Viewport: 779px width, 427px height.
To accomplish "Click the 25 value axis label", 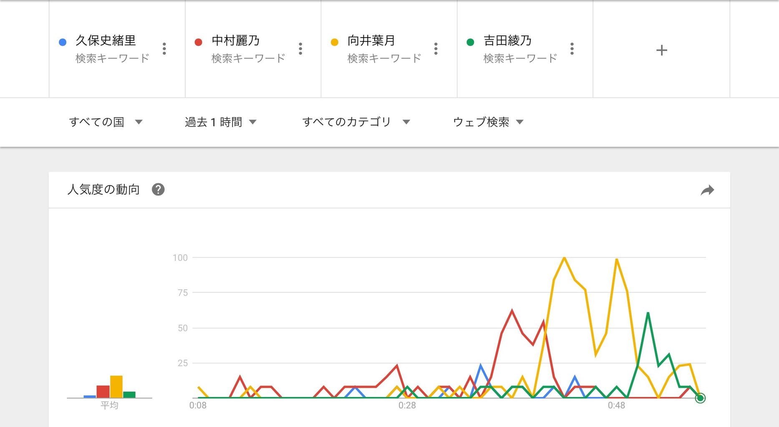I will [183, 363].
